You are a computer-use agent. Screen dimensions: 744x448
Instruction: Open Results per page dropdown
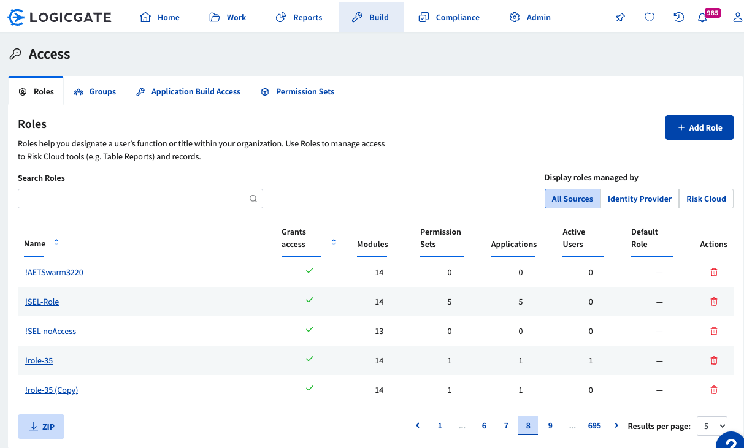pos(712,426)
